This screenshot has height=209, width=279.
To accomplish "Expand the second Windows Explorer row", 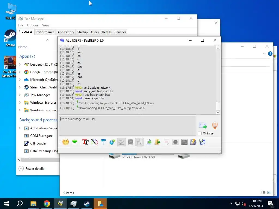I will coord(20,110).
